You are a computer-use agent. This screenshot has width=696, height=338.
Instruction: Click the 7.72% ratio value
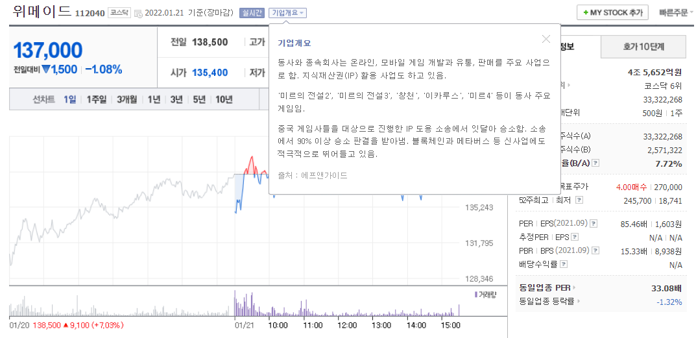669,164
